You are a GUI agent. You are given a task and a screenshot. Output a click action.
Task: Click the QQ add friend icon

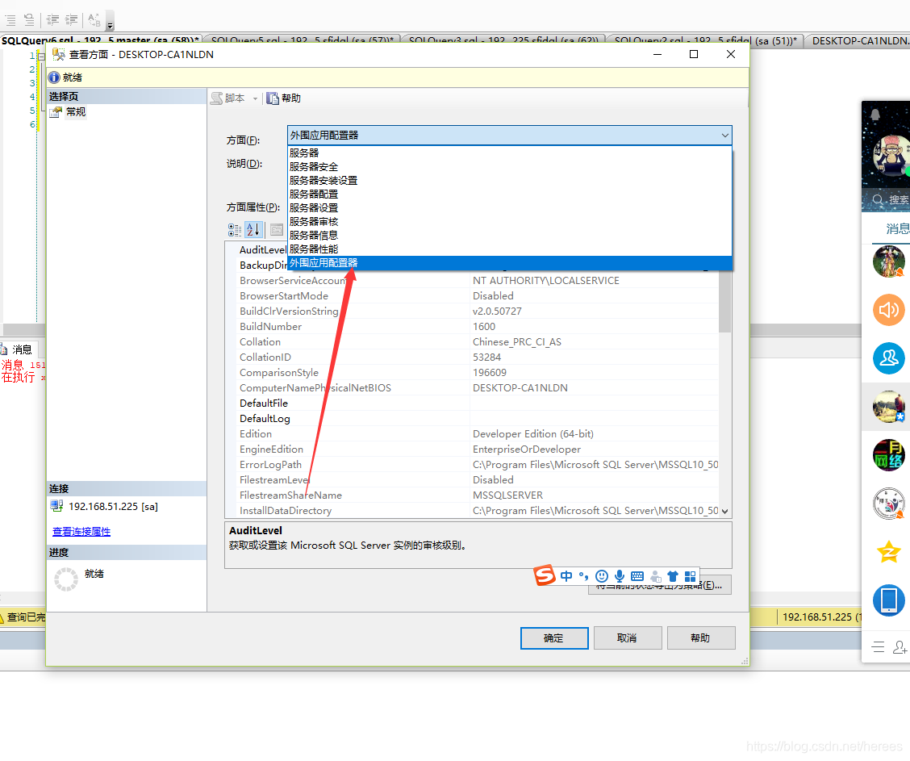point(900,646)
